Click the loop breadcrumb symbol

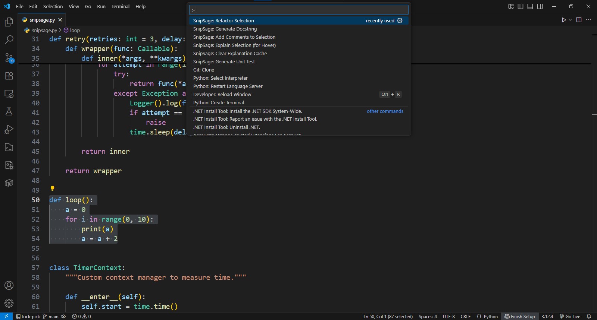pyautogui.click(x=72, y=30)
